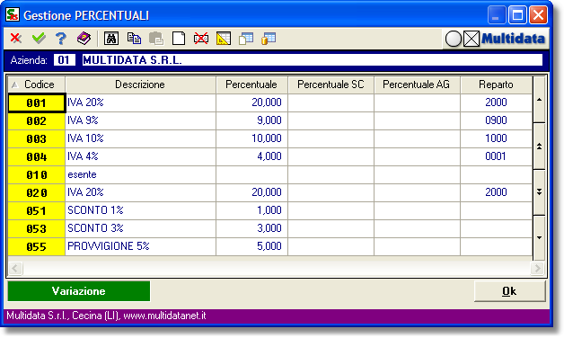This screenshot has height=338, width=564.
Task: Create new record with blank page icon
Action: (x=179, y=38)
